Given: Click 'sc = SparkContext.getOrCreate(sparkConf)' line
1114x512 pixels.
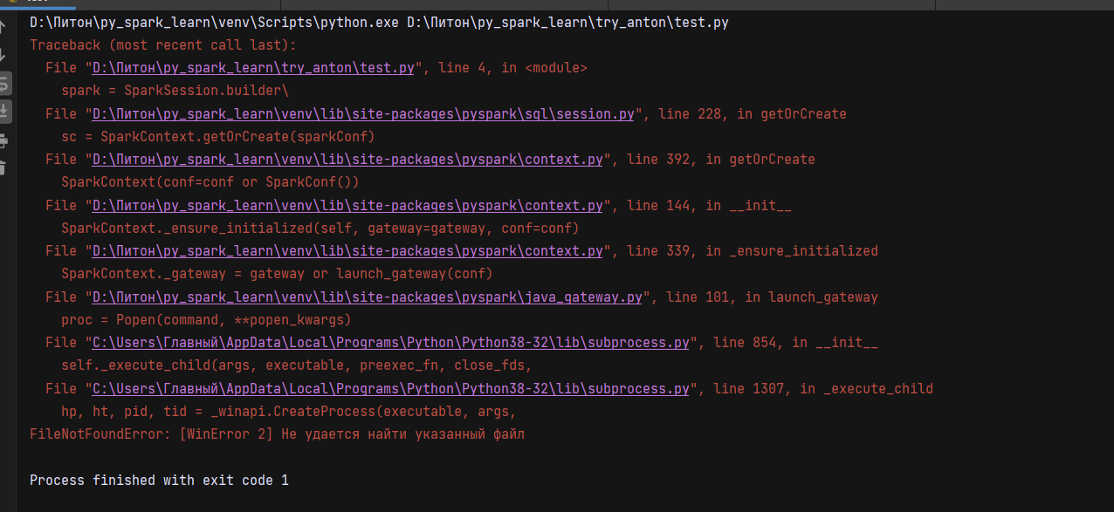Looking at the screenshot, I should [x=218, y=137].
